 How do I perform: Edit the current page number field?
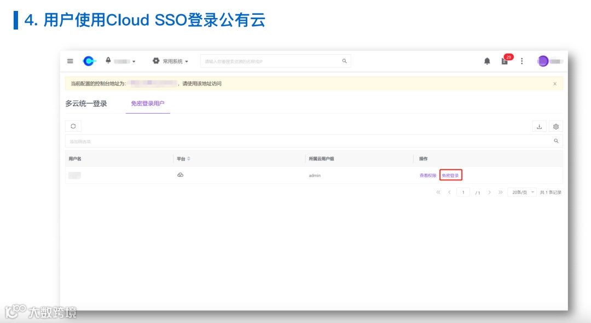coord(463,192)
